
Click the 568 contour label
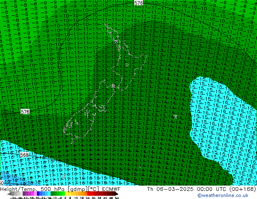[x=24, y=155]
